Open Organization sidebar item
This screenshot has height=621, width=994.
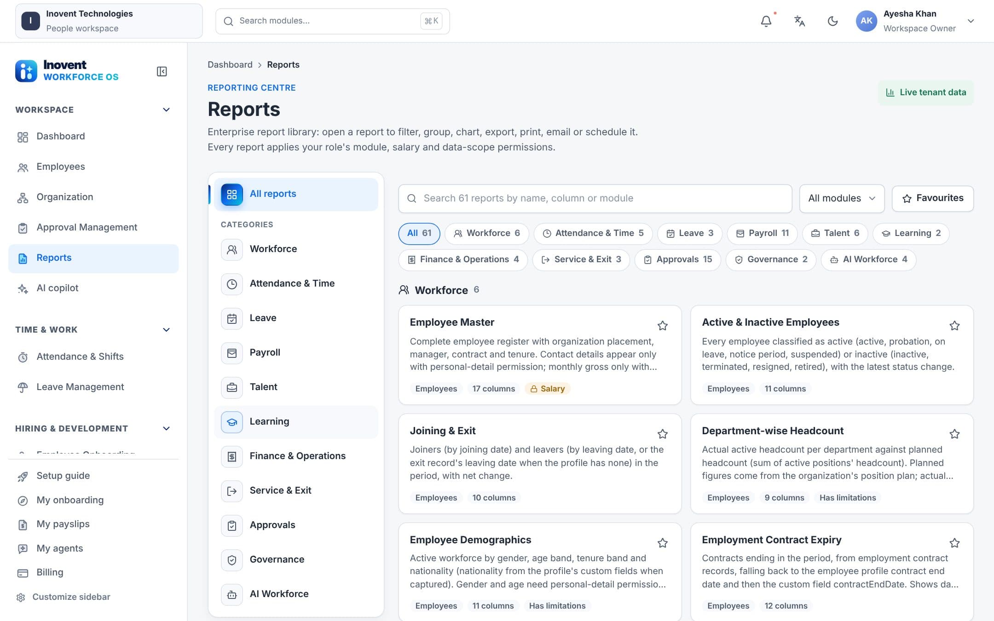(x=93, y=197)
